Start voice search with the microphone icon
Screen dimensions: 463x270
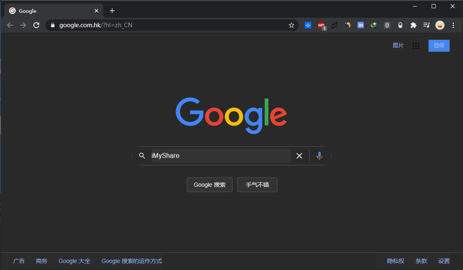pyautogui.click(x=319, y=156)
